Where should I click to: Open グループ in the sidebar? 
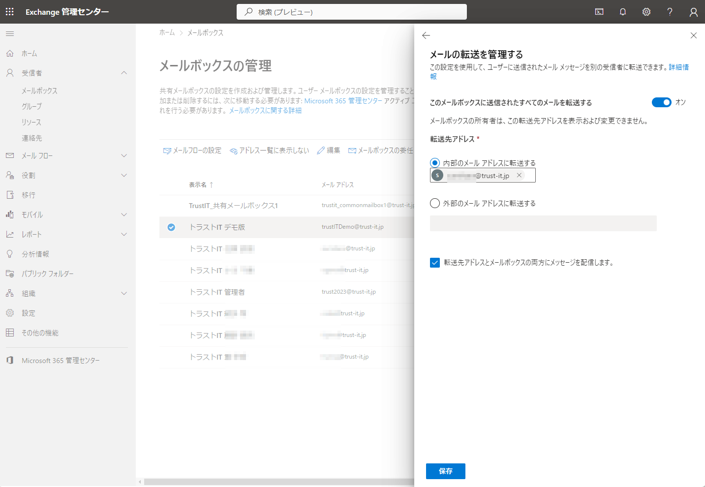[x=32, y=107]
